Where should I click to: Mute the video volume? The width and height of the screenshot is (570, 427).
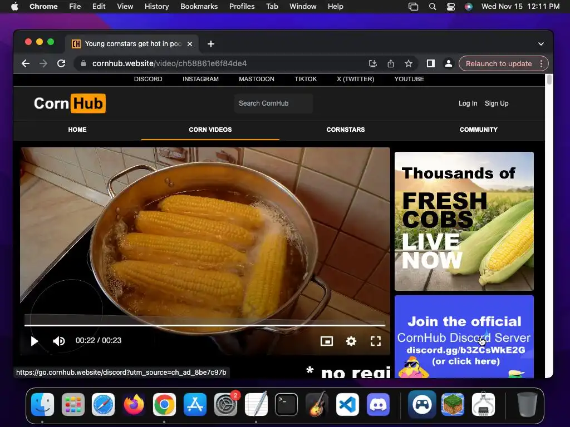[x=58, y=341]
